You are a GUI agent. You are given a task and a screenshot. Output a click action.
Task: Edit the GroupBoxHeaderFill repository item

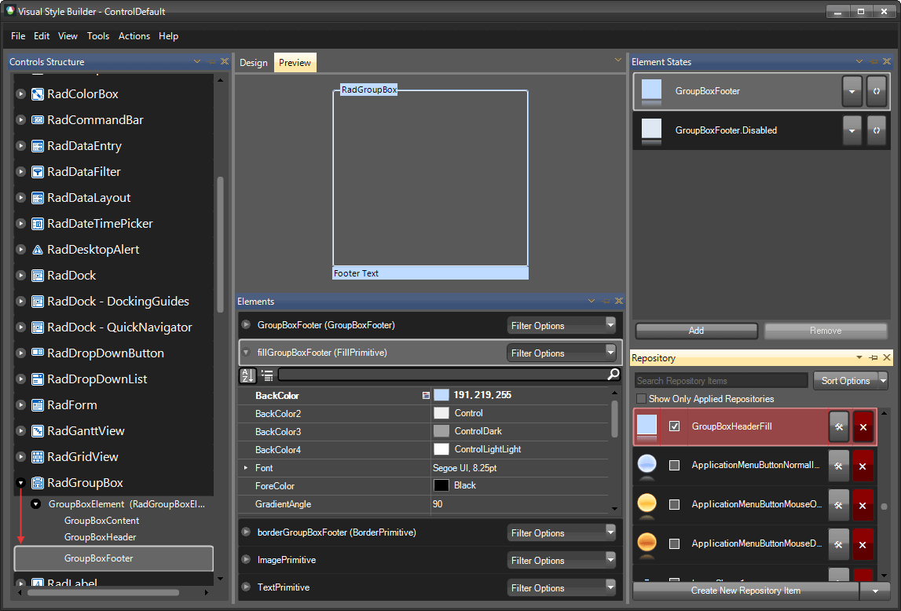pos(838,426)
